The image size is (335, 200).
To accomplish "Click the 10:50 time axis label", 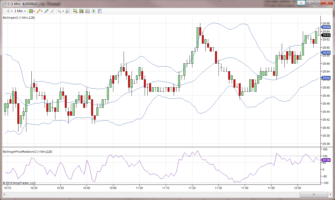I will tap(113, 188).
